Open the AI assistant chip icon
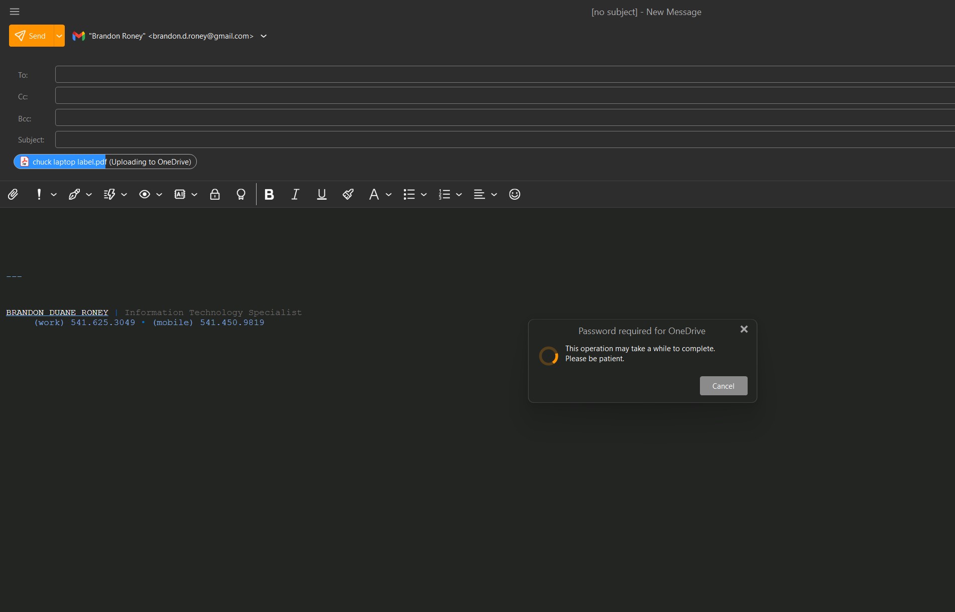 pyautogui.click(x=180, y=195)
